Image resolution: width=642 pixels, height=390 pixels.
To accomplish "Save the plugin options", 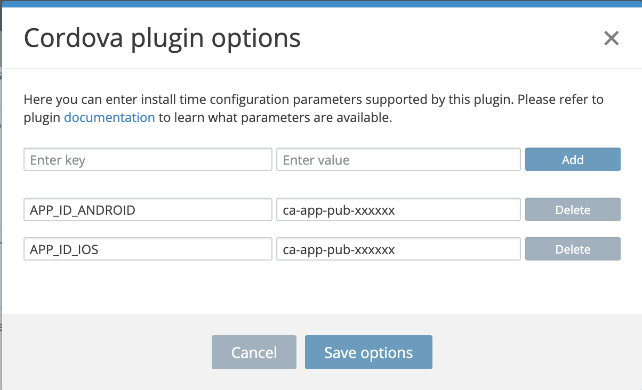I will 368,352.
